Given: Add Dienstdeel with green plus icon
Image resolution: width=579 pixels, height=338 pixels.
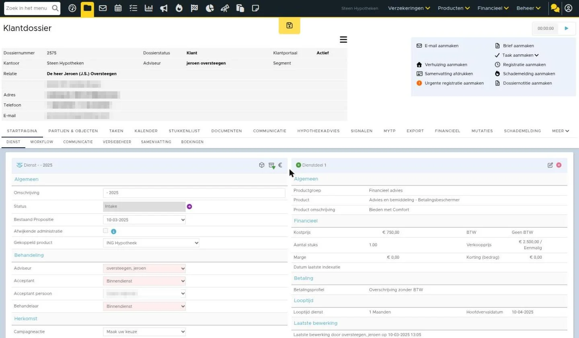Looking at the screenshot, I should tap(298, 165).
